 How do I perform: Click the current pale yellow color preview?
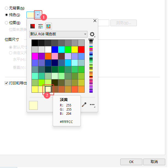(33, 105)
